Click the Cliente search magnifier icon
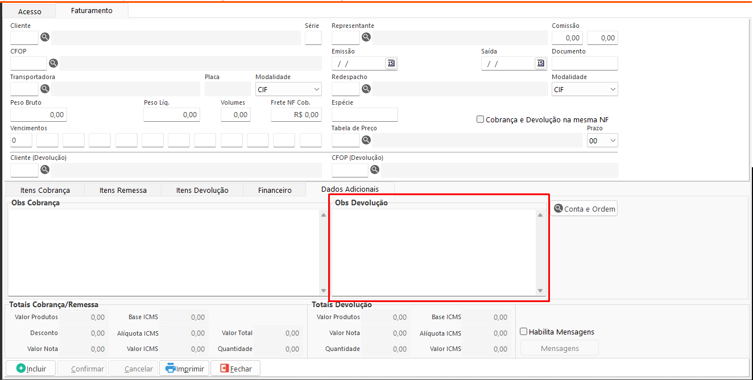Viewport: 753px width, 380px height. [x=45, y=38]
